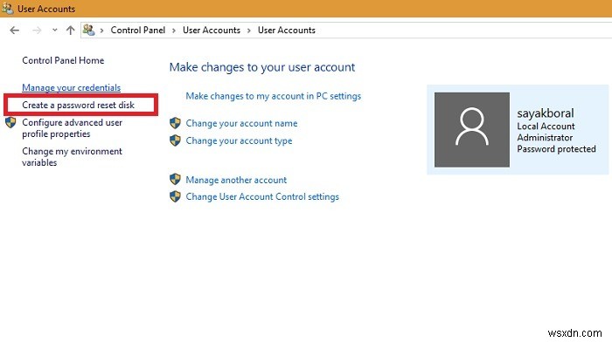Viewport: 612px width, 342px height.
Task: Open Manage your credentials link
Action: coord(71,87)
